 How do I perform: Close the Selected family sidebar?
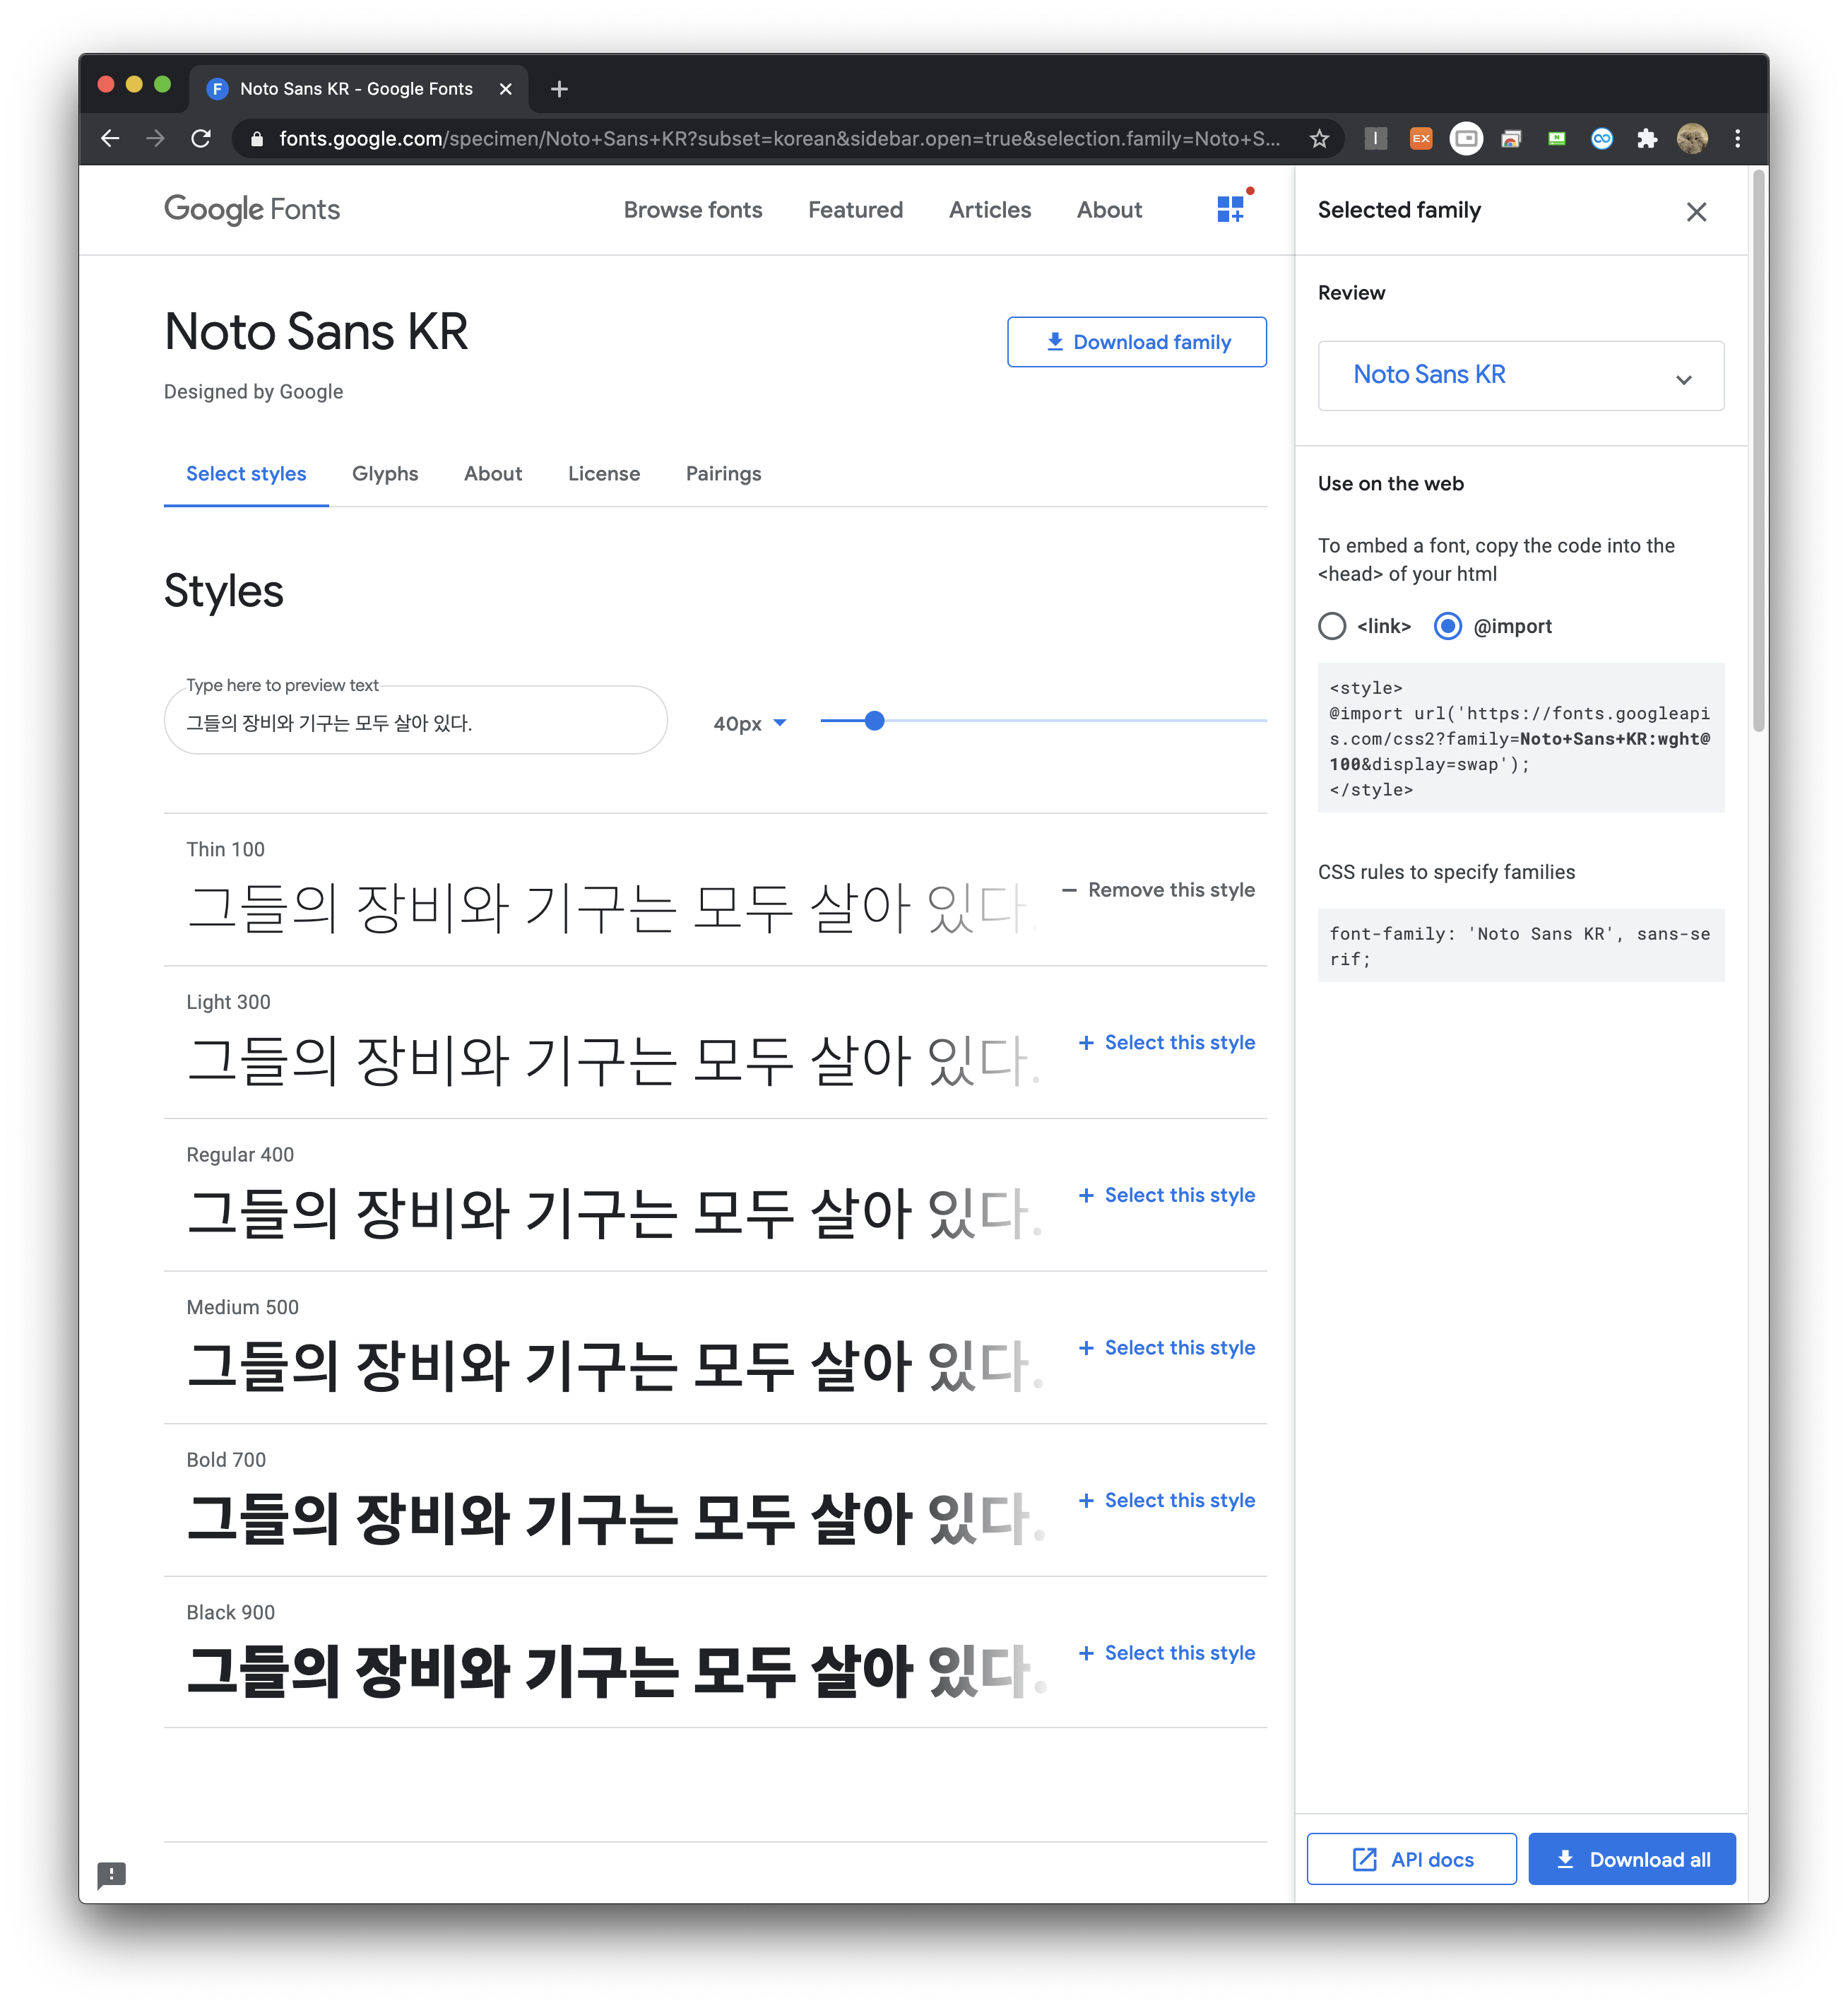pyautogui.click(x=1696, y=212)
